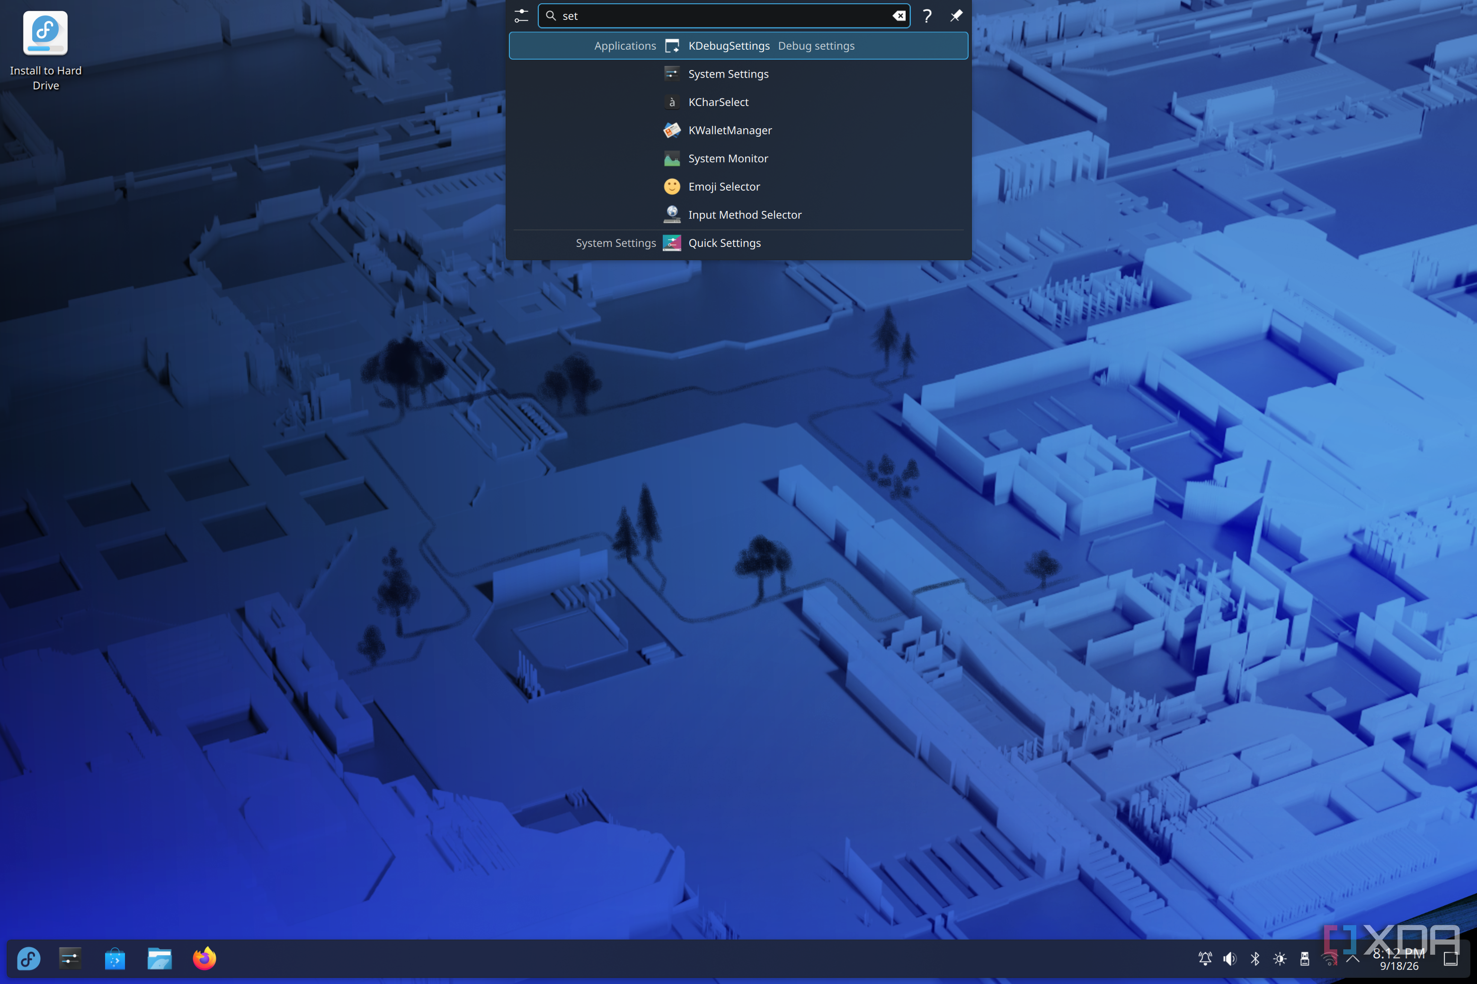The width and height of the screenshot is (1477, 984).
Task: Open System Settings from the results list
Action: [738, 74]
